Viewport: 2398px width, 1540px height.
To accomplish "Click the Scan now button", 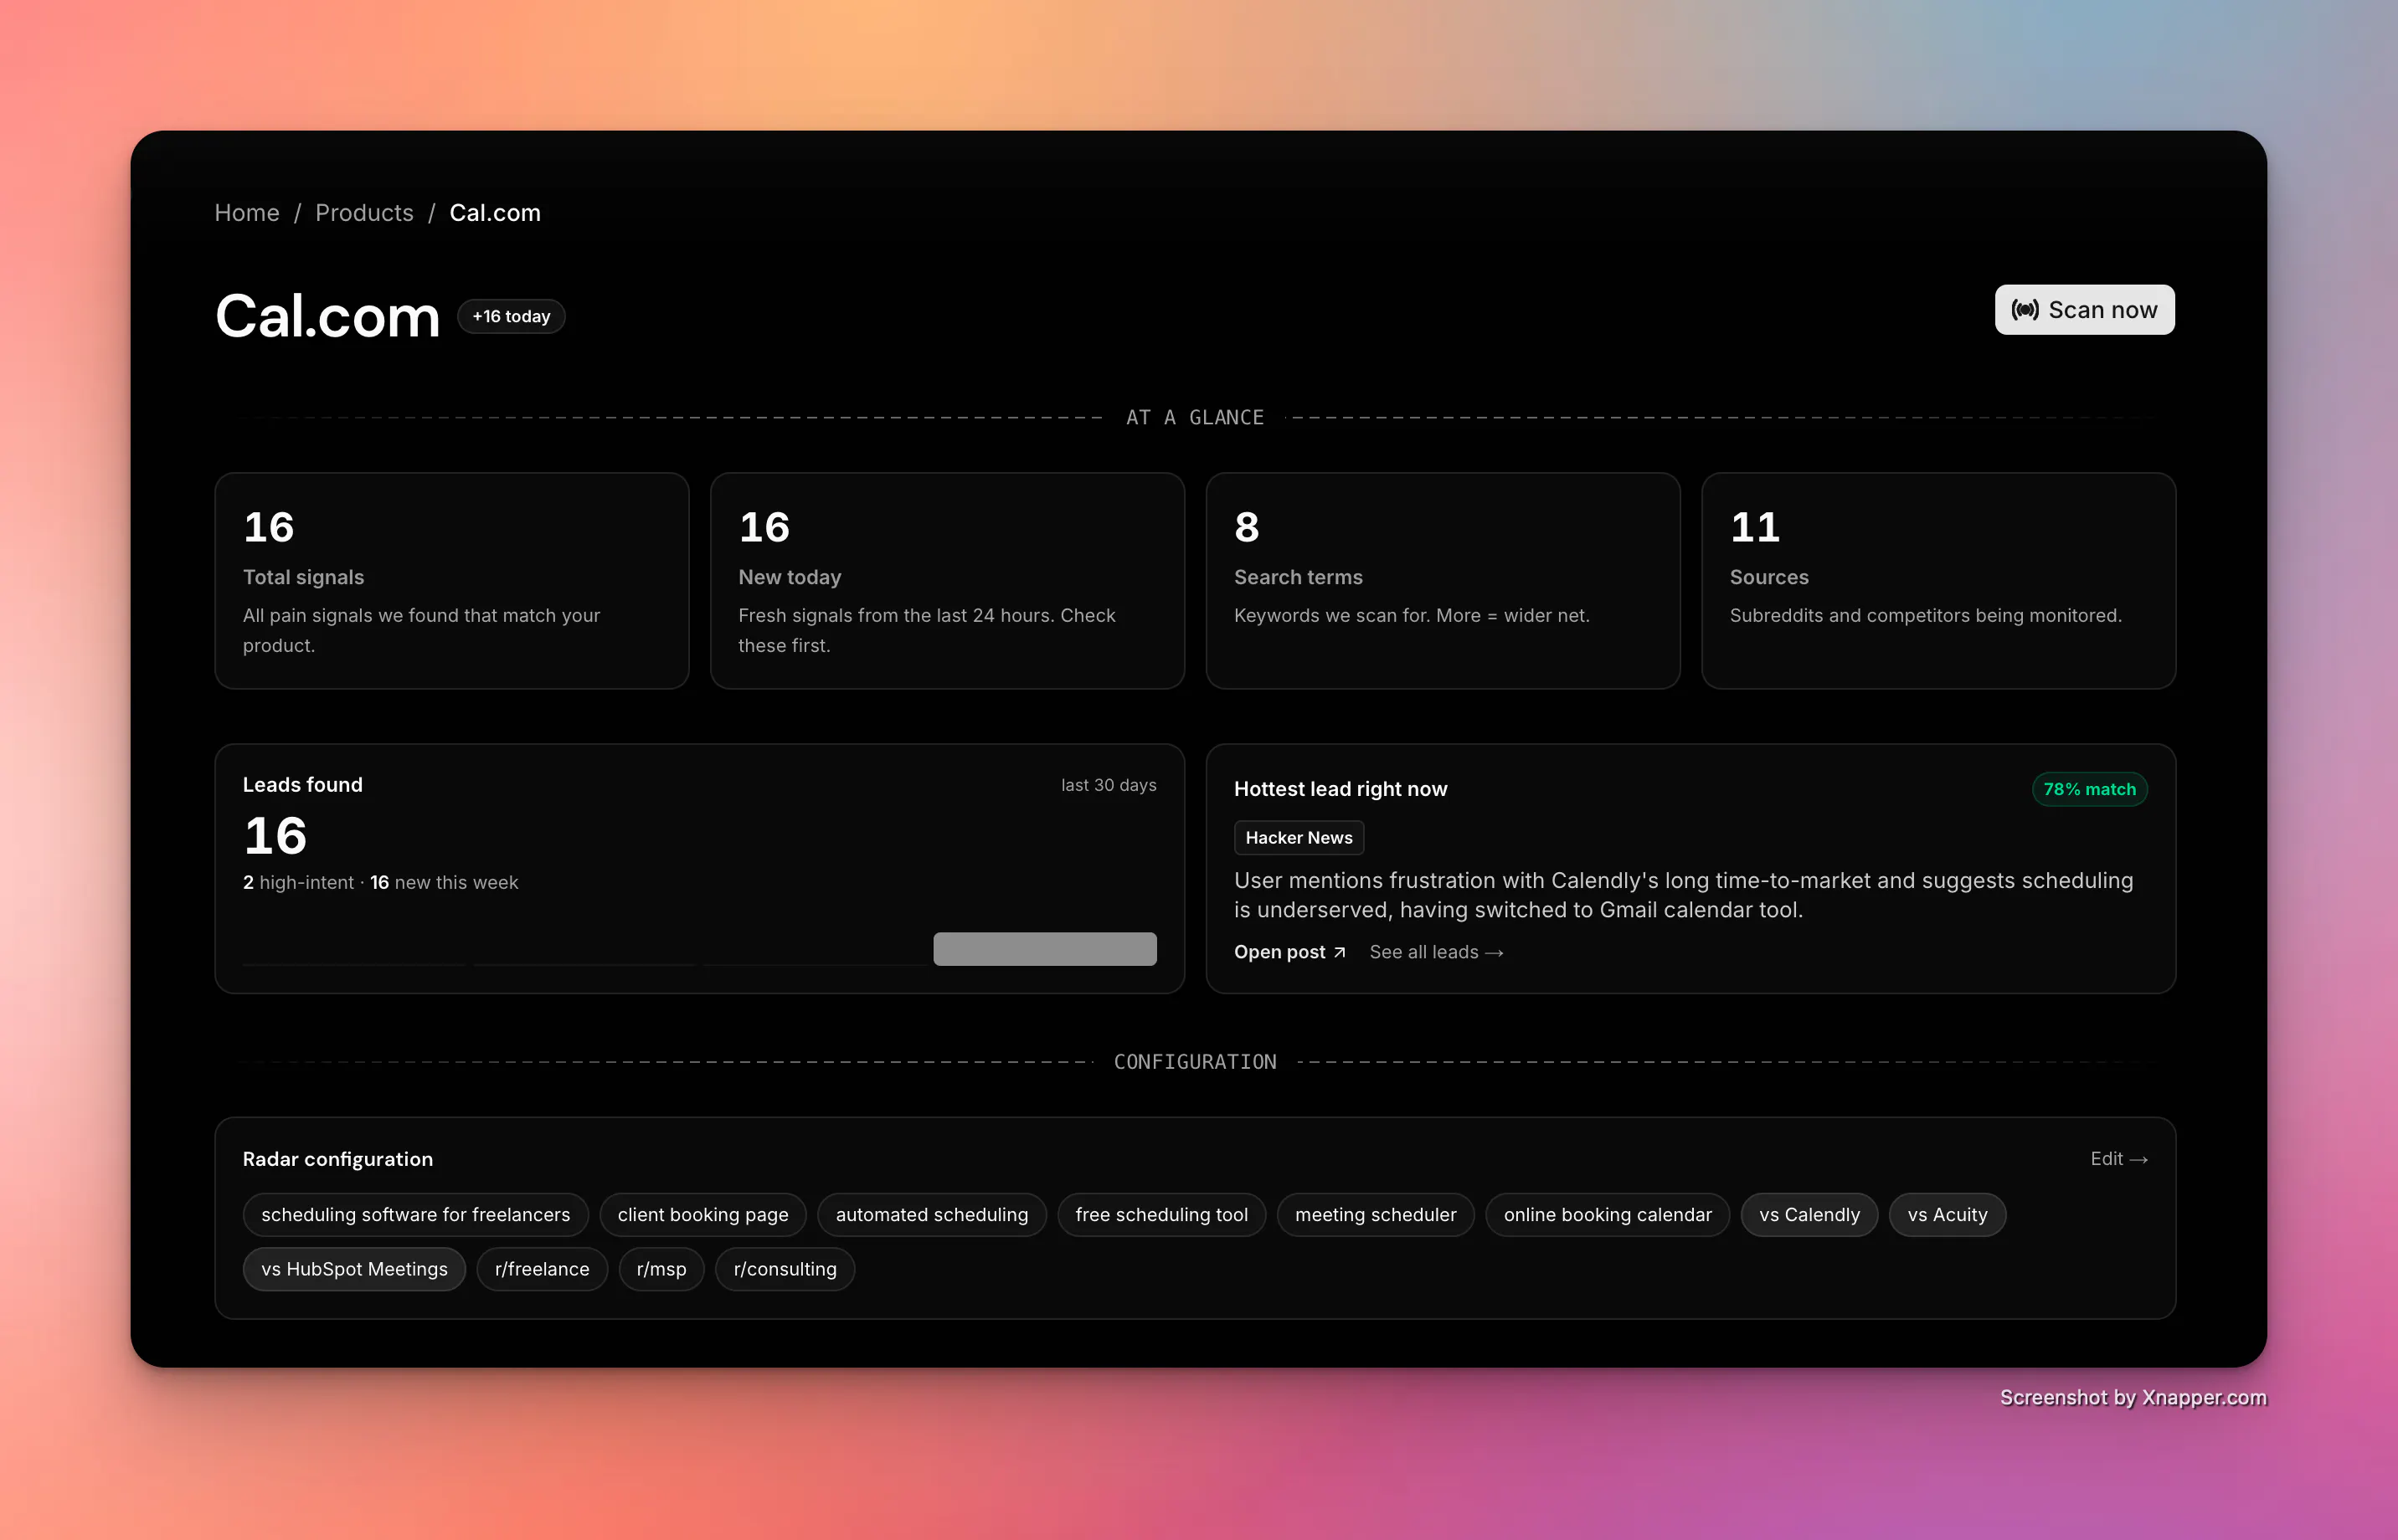I will coord(2084,310).
